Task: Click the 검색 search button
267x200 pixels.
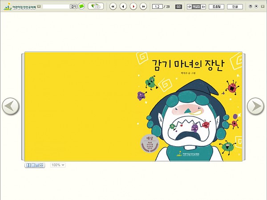Action: click(74, 7)
